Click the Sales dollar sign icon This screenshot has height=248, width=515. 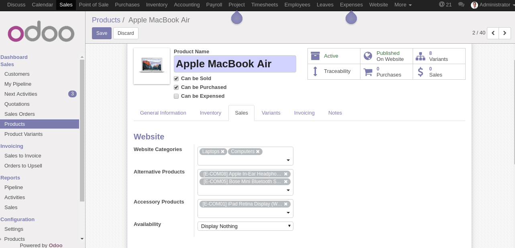(420, 72)
